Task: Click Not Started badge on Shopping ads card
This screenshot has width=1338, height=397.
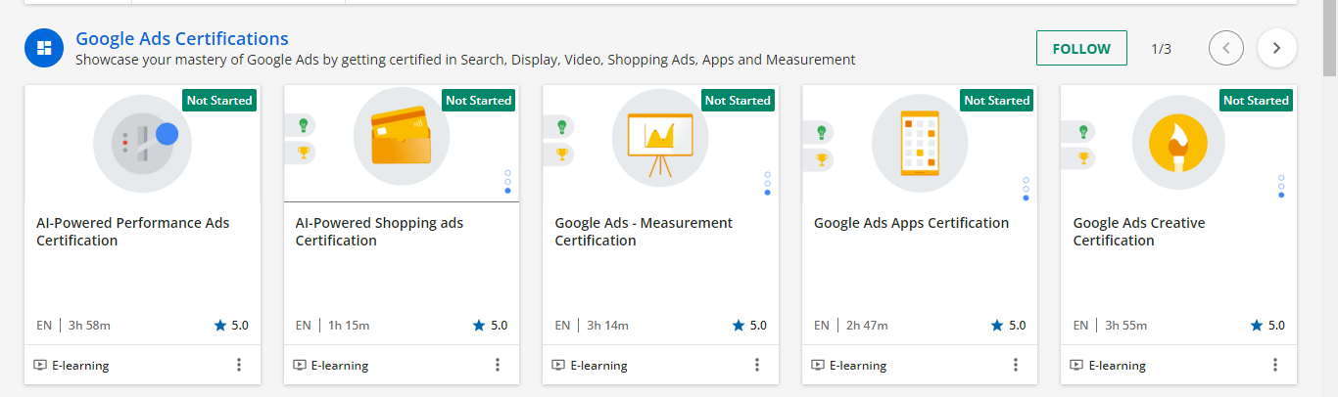Action: tap(479, 100)
